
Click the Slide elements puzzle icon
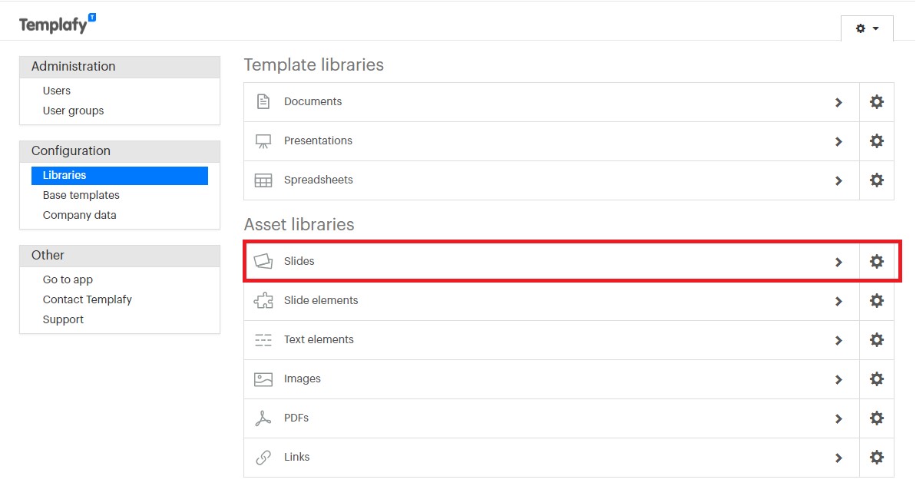[x=263, y=300]
